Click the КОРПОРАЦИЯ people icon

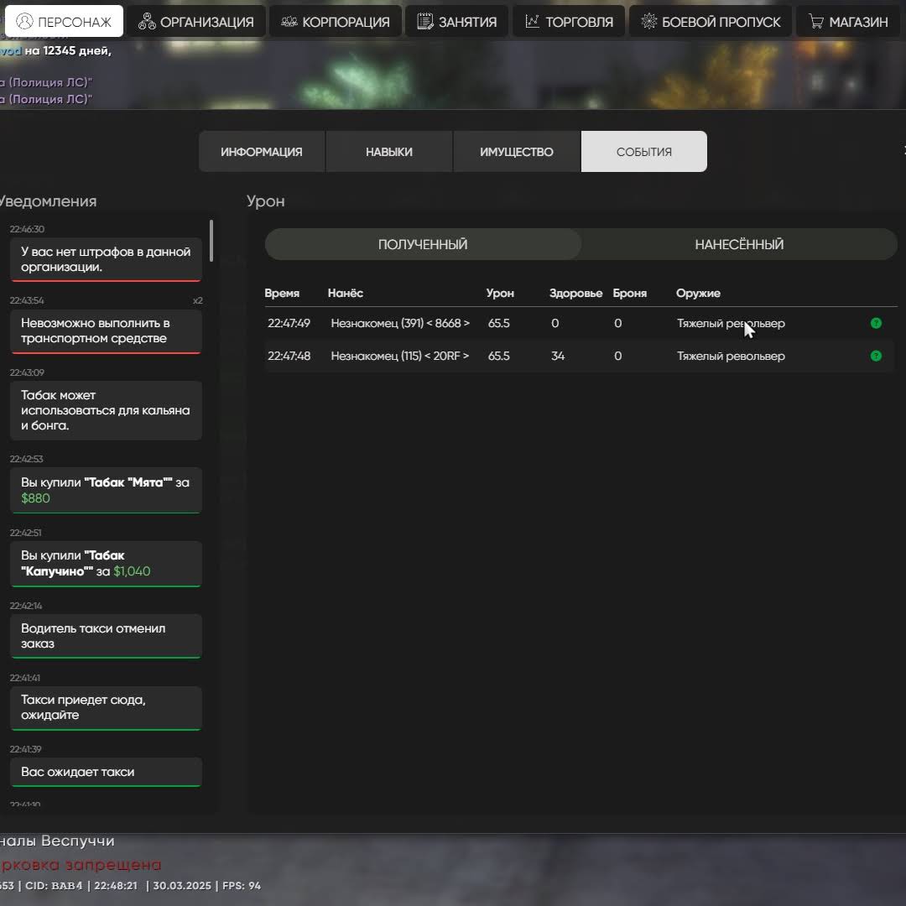289,22
